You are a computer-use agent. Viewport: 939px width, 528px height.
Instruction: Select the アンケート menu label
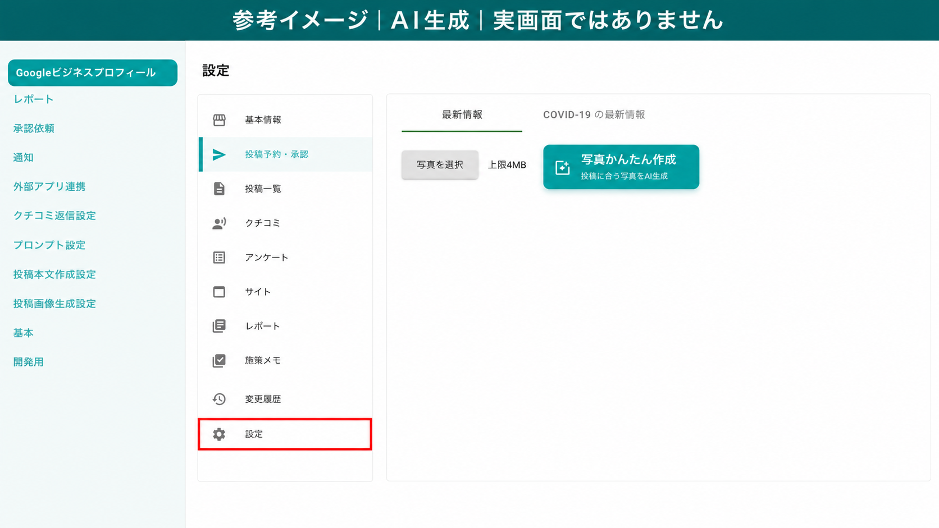(267, 258)
